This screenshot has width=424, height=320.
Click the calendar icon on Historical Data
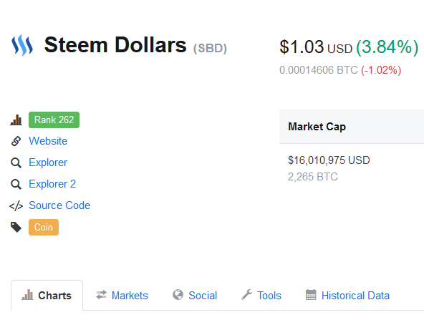point(311,295)
